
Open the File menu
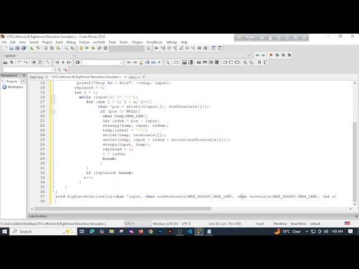coord(4,43)
